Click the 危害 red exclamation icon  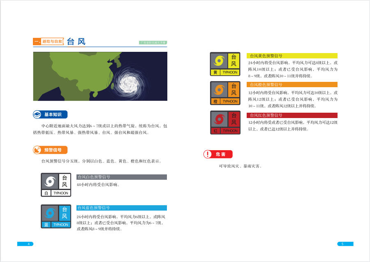coord(208,154)
